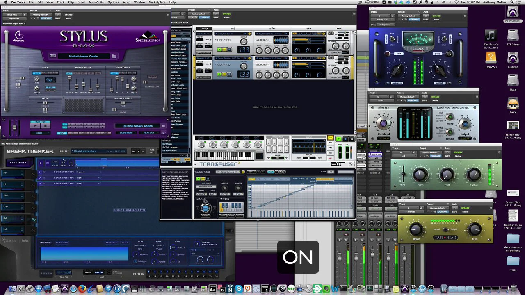Click the trim slider on the green EQ plugin
This screenshot has width=525, height=295.
tap(403, 174)
